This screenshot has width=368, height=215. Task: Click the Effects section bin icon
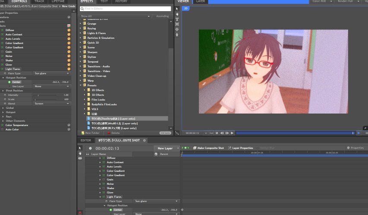(x=69, y=25)
